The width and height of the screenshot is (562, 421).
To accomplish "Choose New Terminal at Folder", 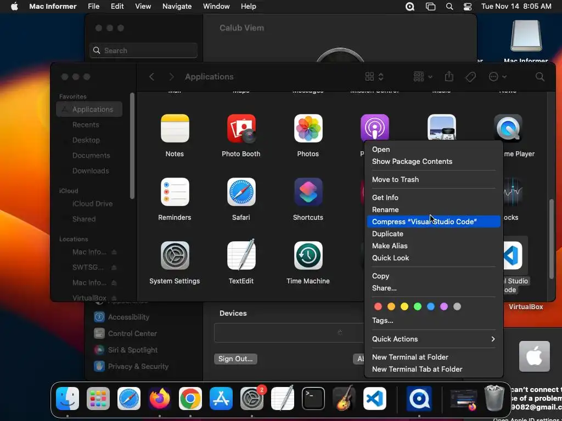I will tap(434, 357).
